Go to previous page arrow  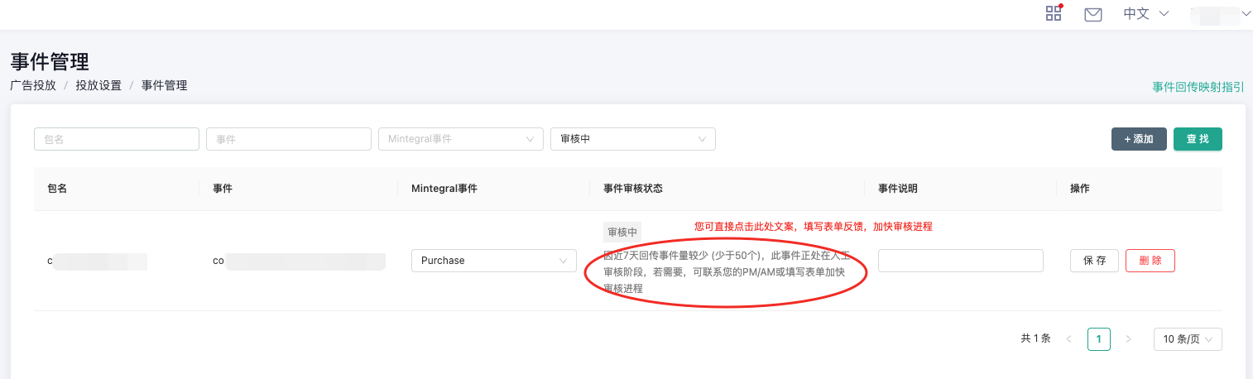coord(1069,339)
